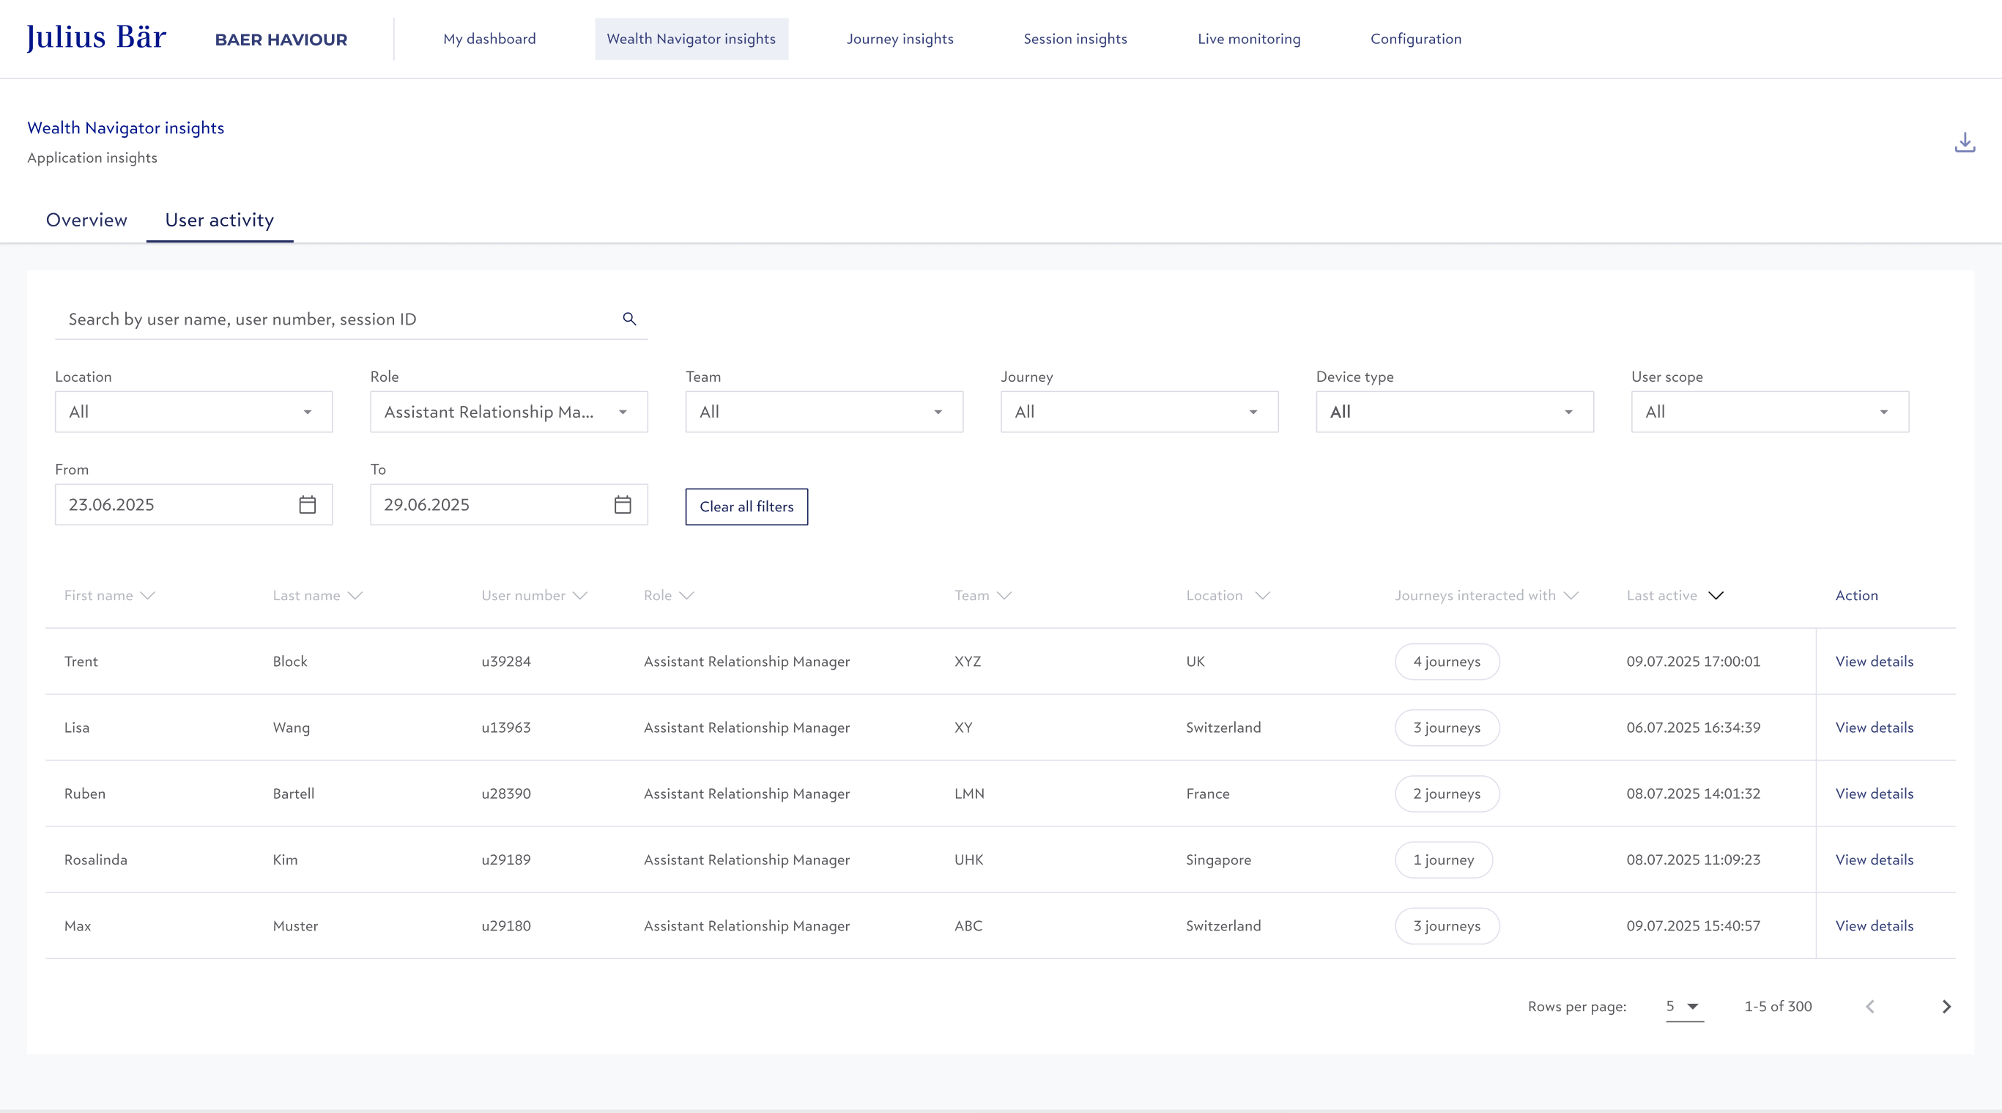Change the rows per page dropdown
The height and width of the screenshot is (1113, 2002).
coord(1684,1007)
